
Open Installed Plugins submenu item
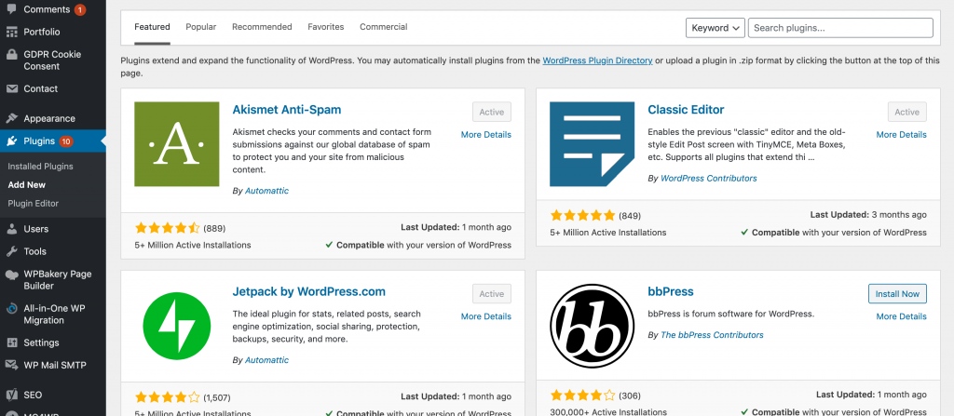[x=40, y=167]
